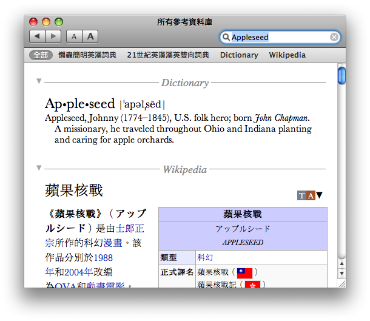Collapse the Wikipedia section
The image size is (370, 321).
[39, 168]
